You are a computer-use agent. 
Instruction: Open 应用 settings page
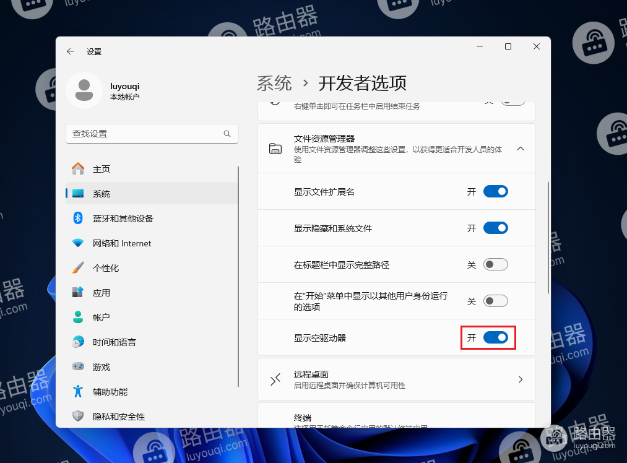click(152, 292)
